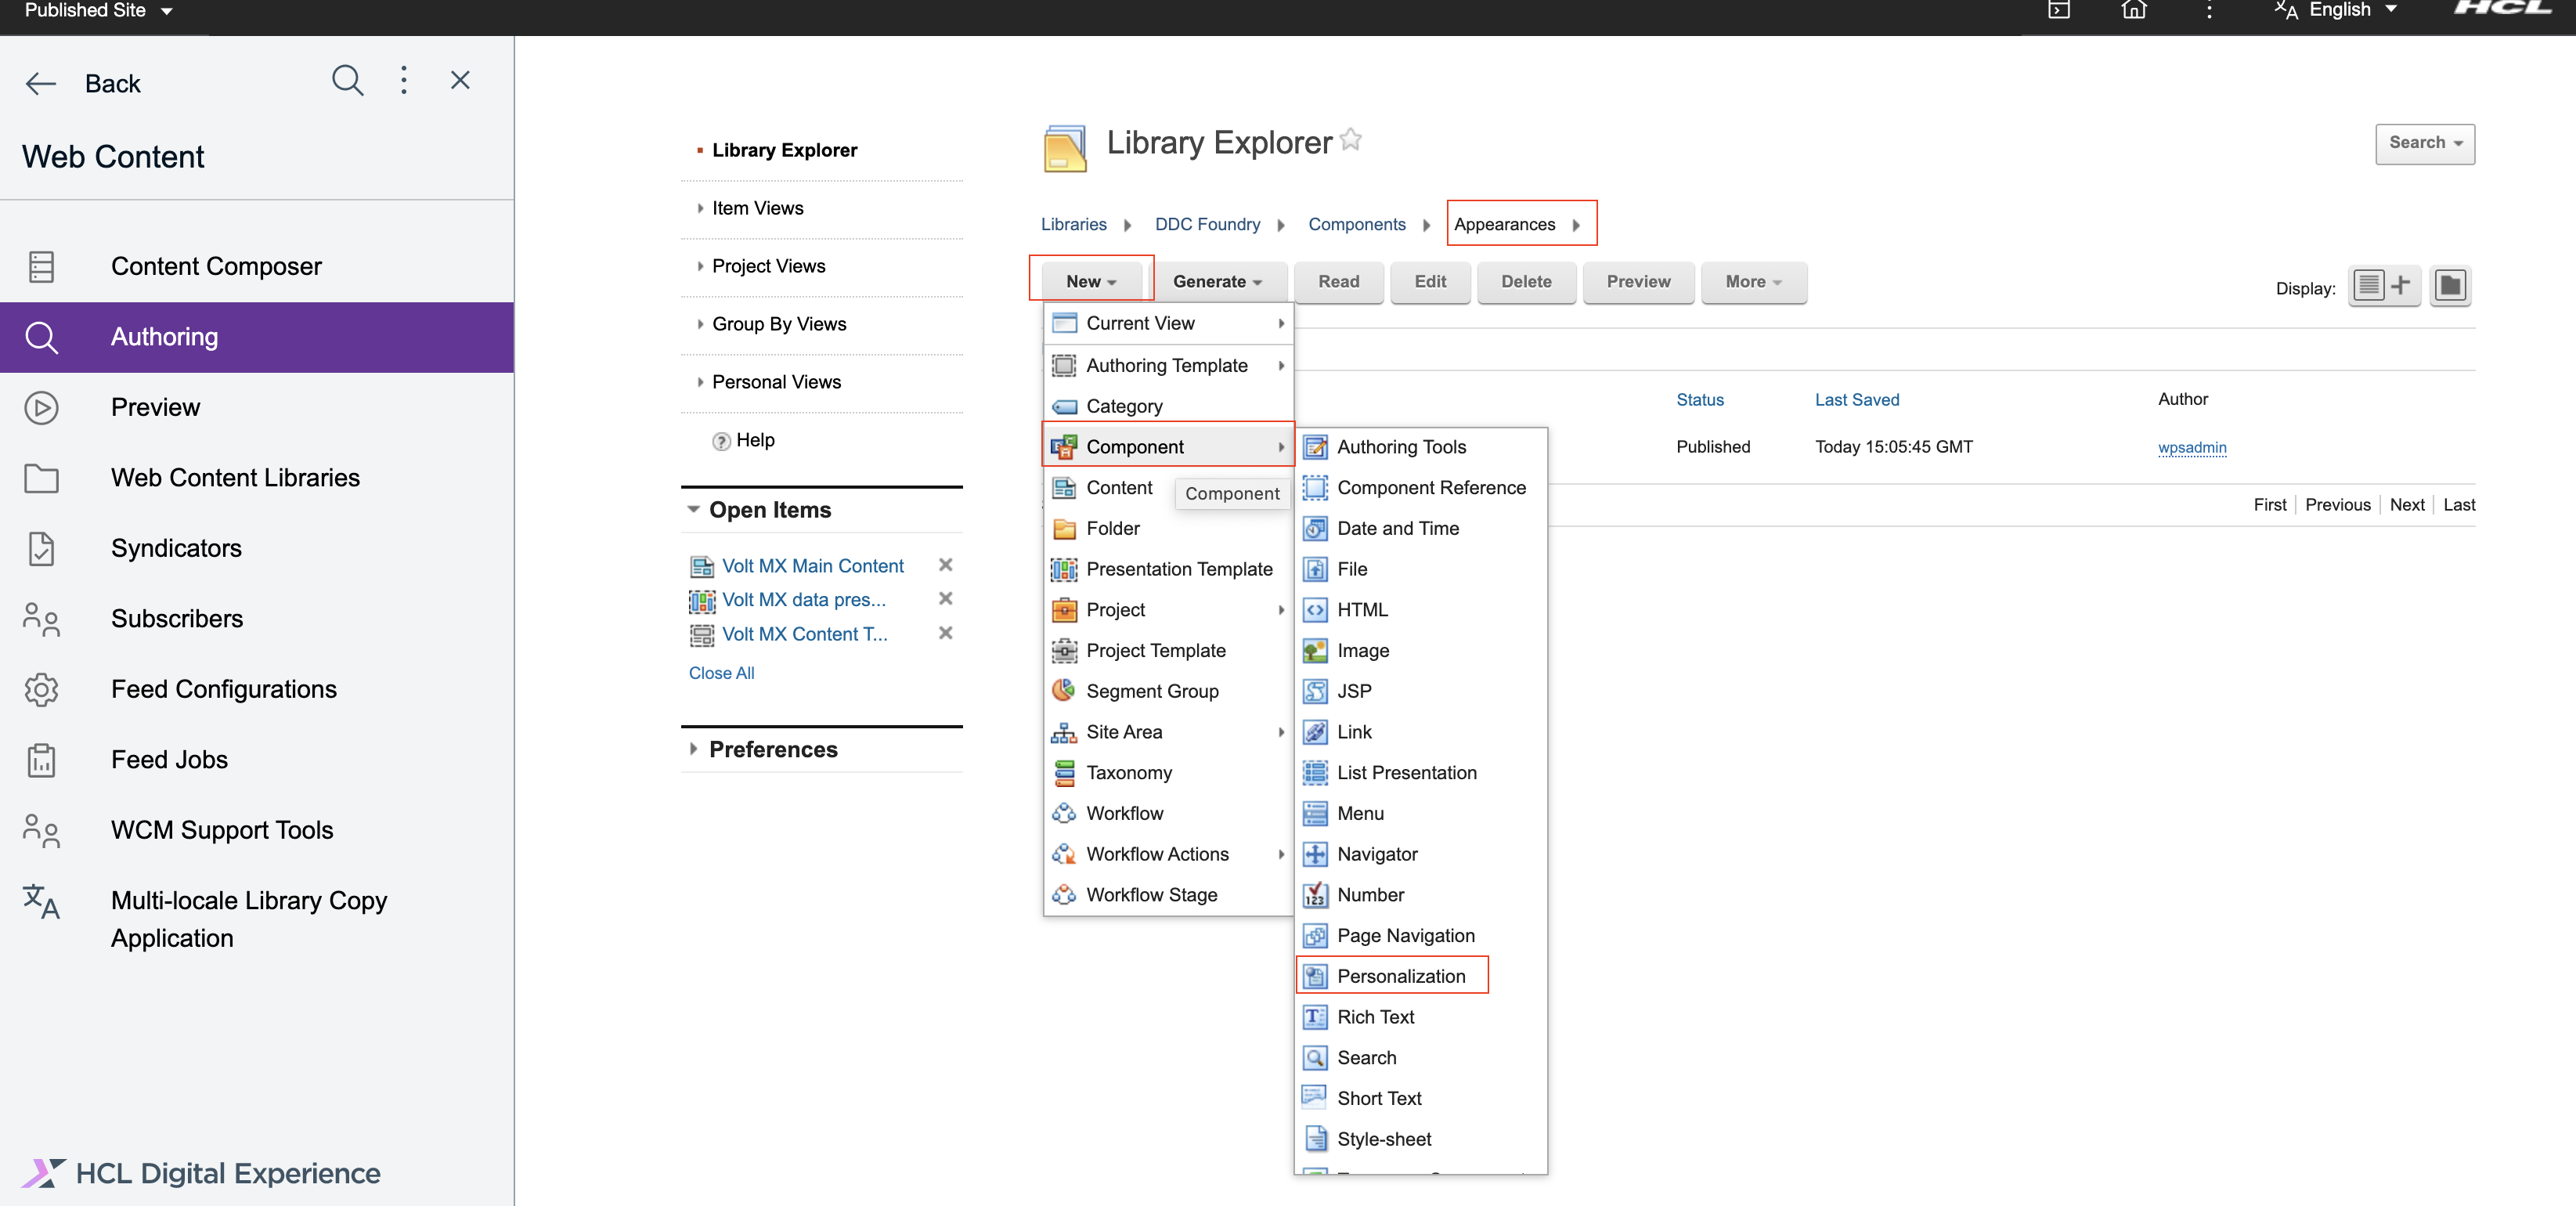Open Web Content Libraries panel
Viewport: 2576px width, 1206px height.
pos(235,478)
